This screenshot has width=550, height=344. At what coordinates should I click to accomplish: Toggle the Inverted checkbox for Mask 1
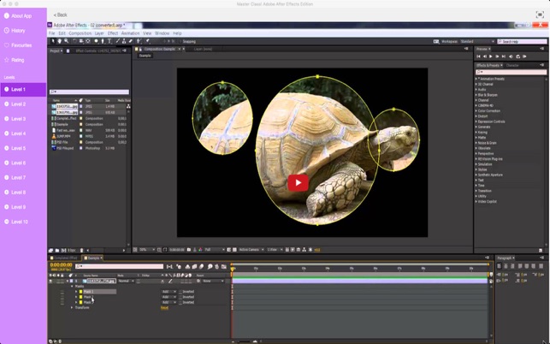tap(180, 292)
